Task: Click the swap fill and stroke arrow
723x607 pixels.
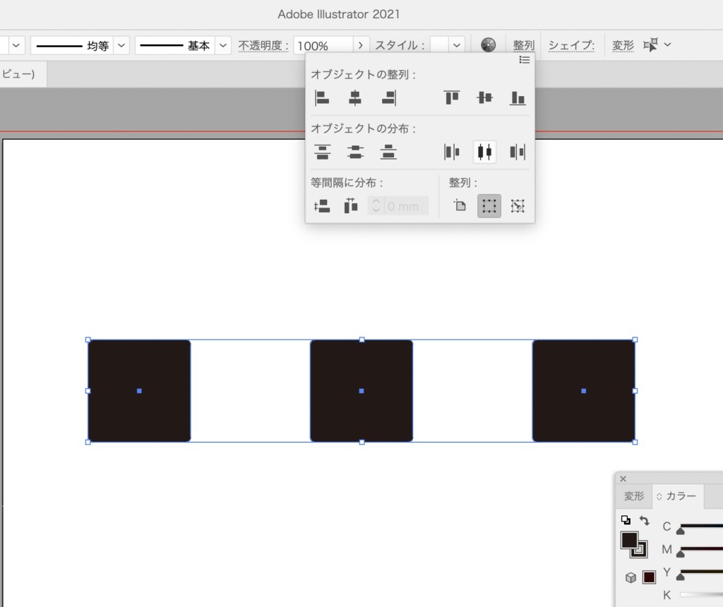Action: pos(644,521)
